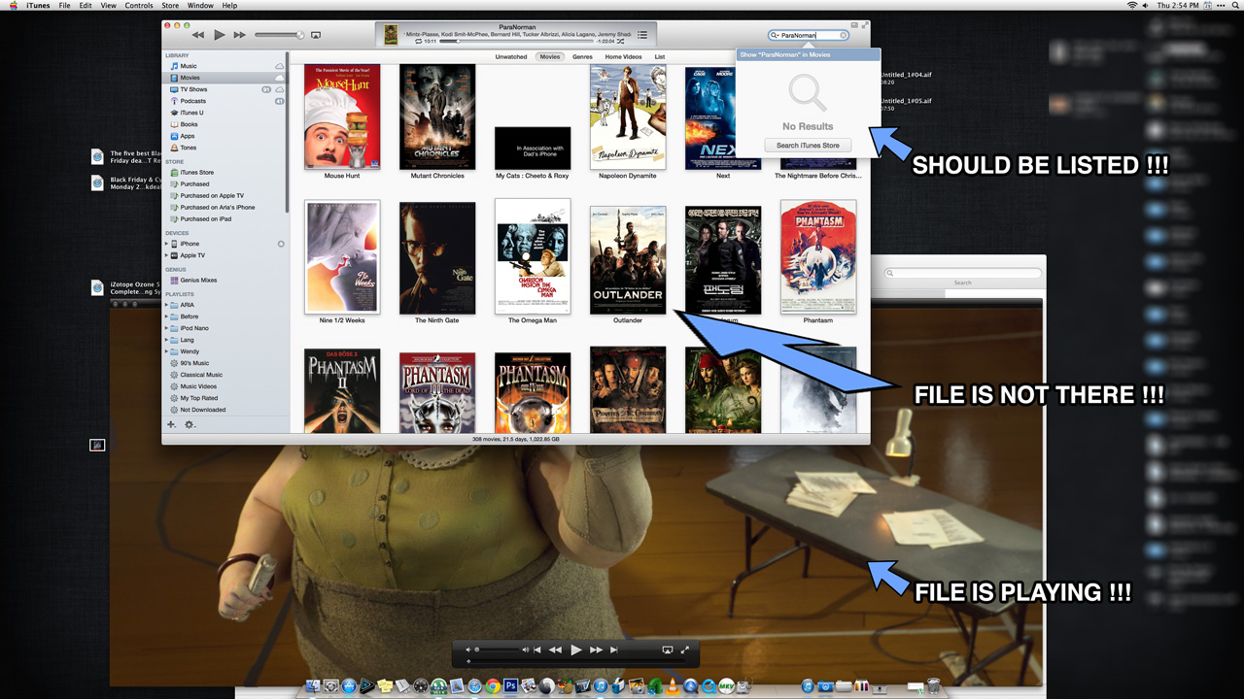Expand the Wendy playlist folder
1244x699 pixels.
(x=166, y=351)
